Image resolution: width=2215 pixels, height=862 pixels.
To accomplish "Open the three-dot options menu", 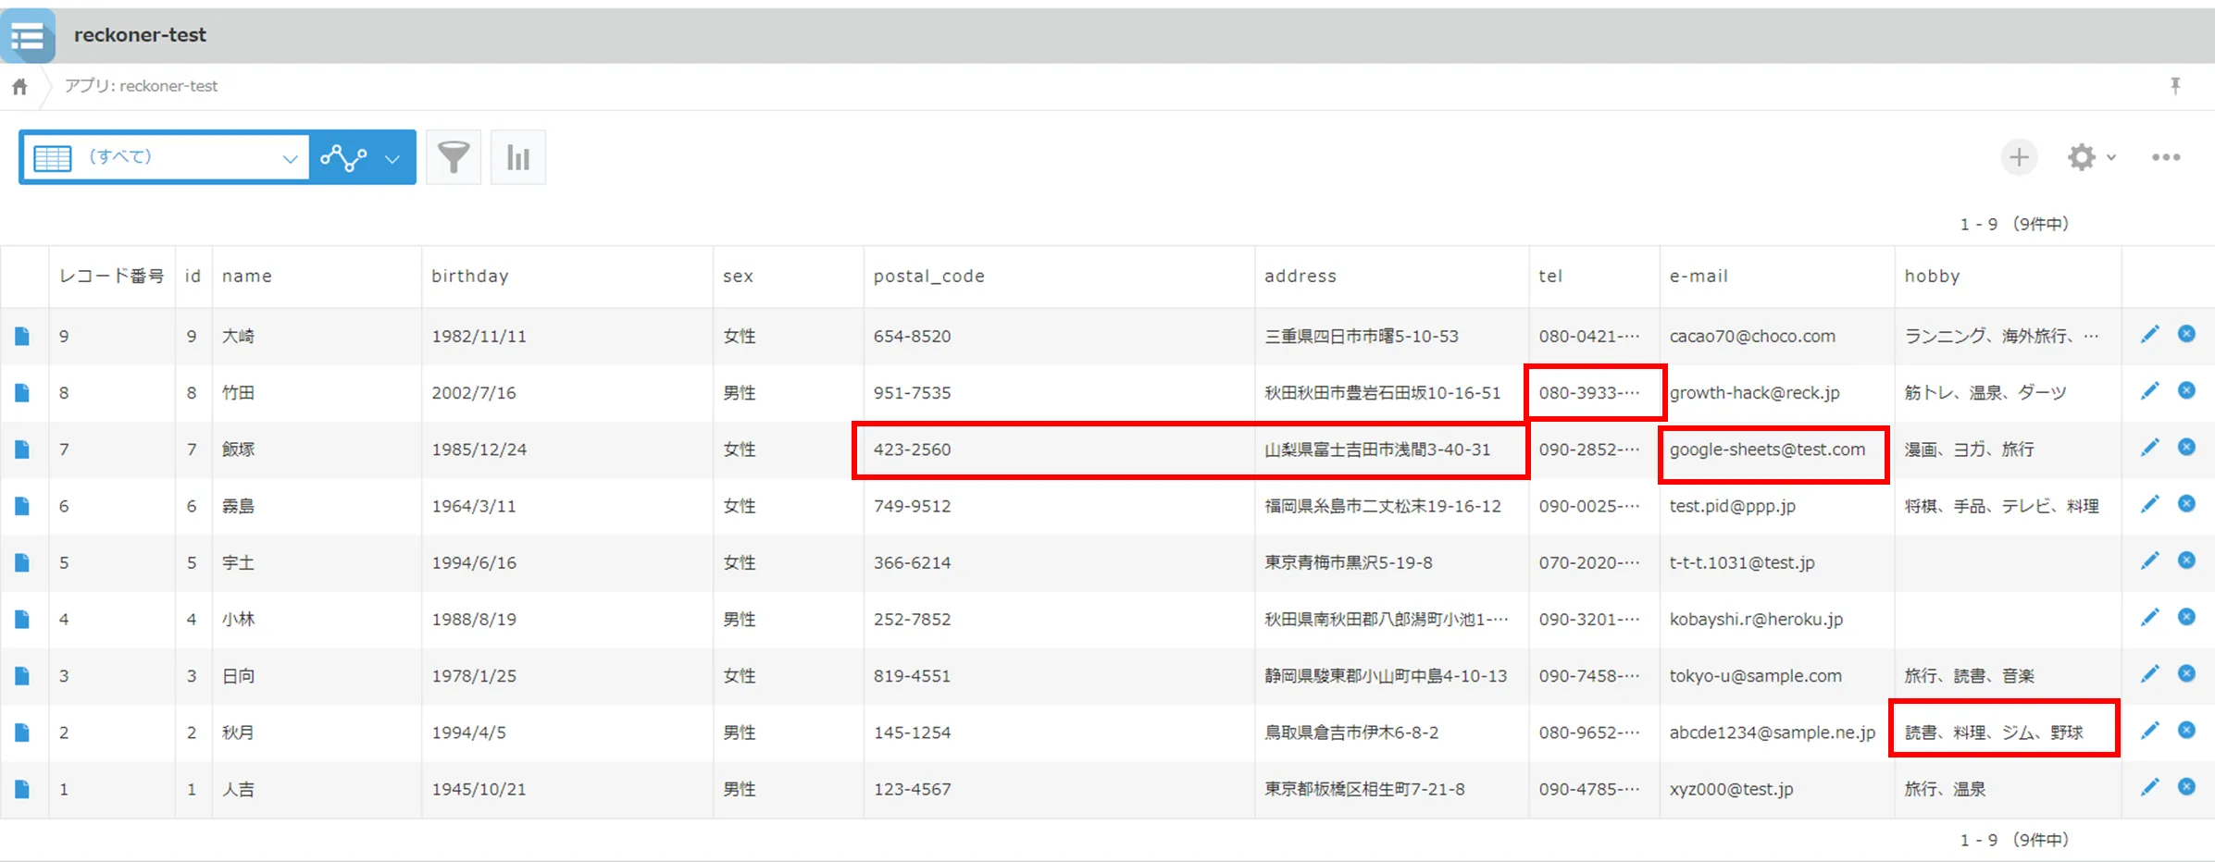I will [2165, 157].
